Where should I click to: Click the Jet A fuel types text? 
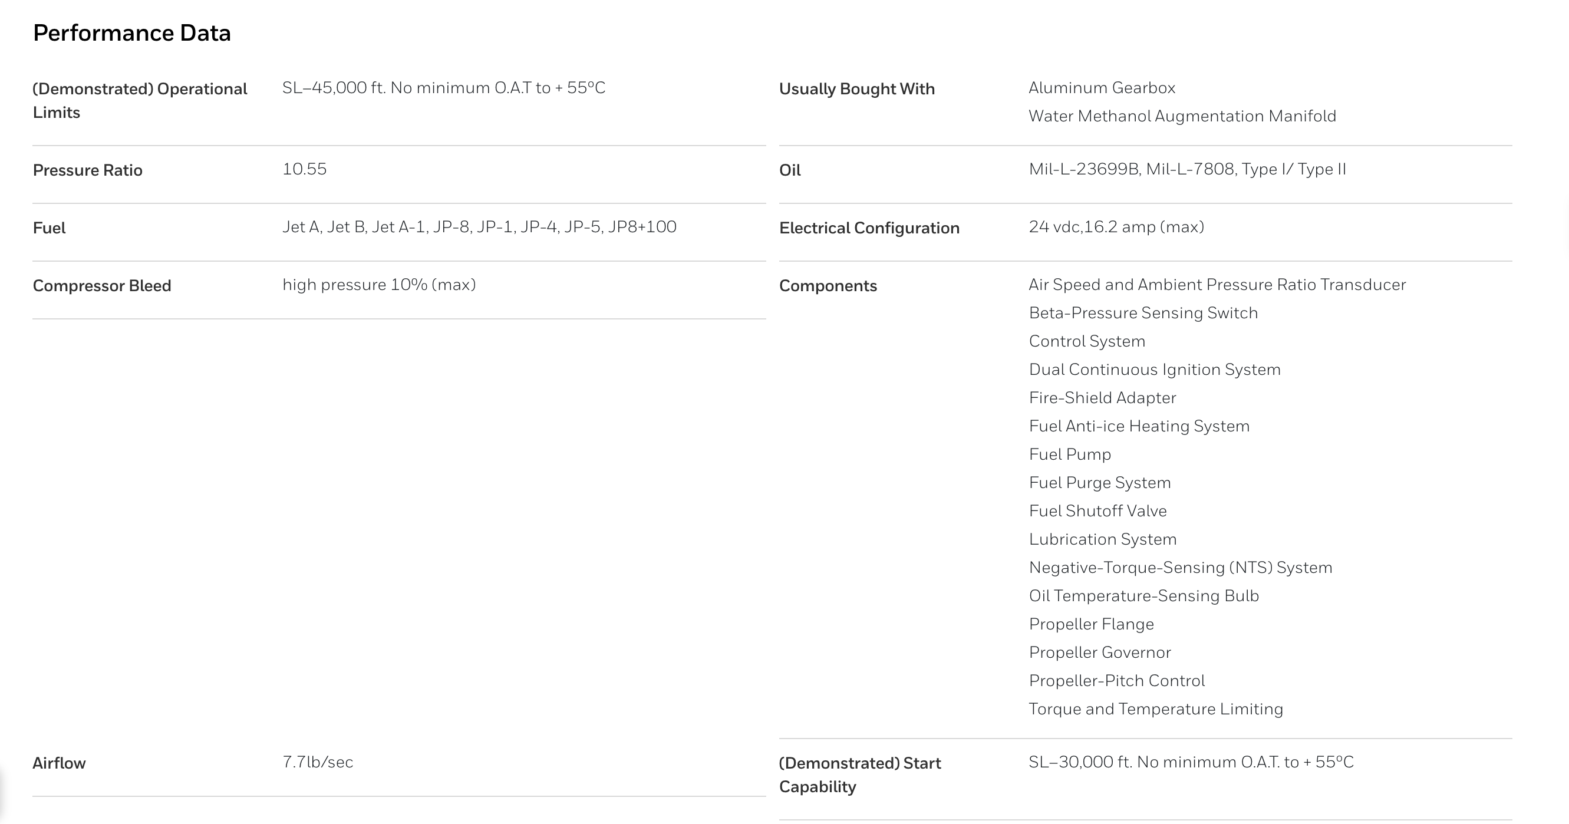pos(479,226)
